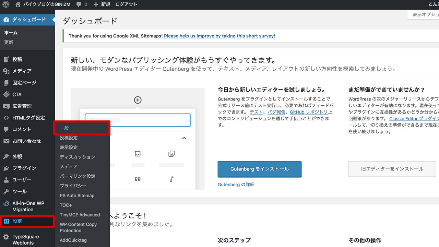439x247 pixels.
Task: Click the gallery block icon
Action: [171, 154]
